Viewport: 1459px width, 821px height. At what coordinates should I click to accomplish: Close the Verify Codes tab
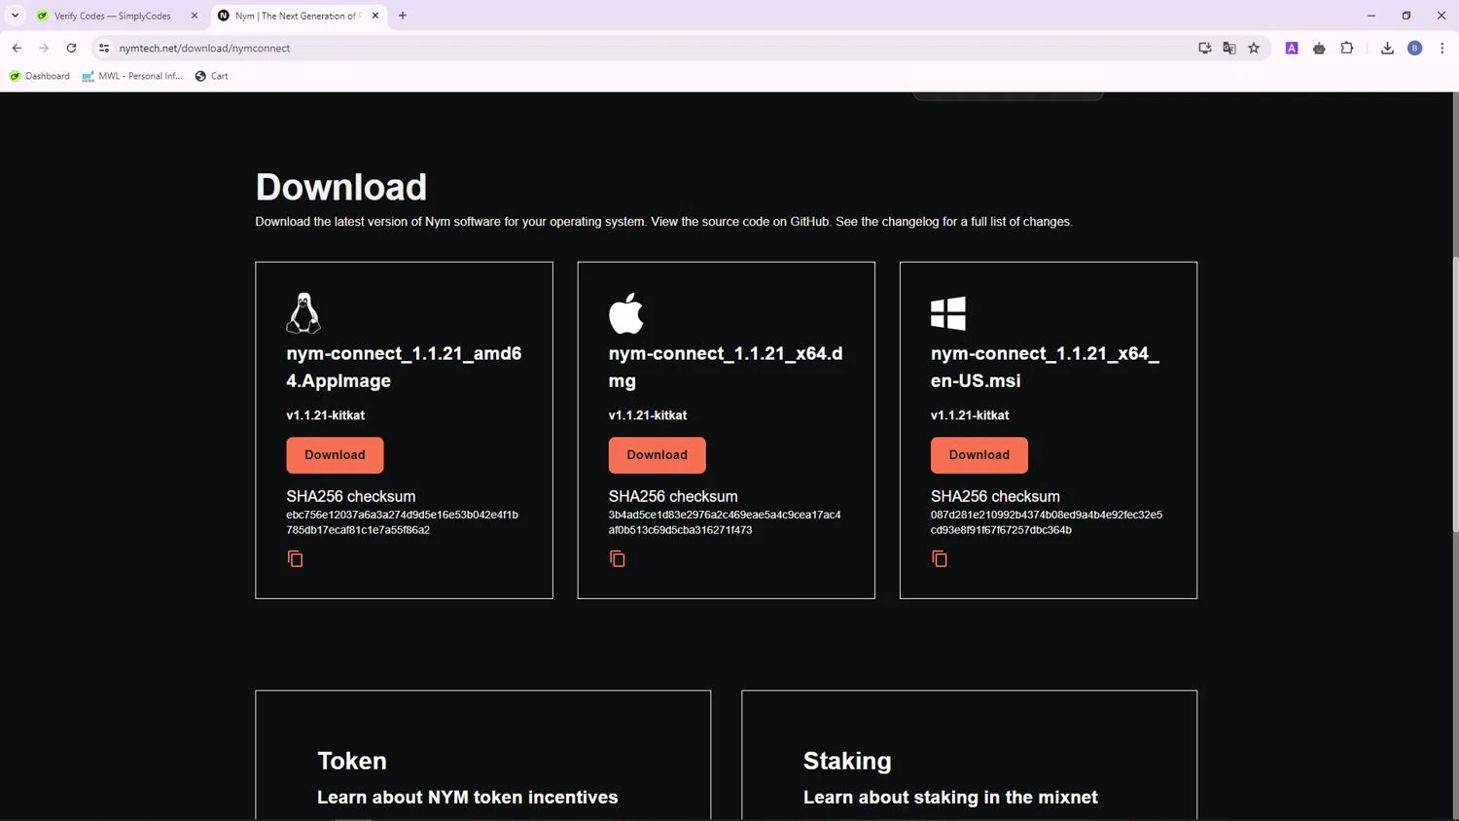(x=194, y=16)
